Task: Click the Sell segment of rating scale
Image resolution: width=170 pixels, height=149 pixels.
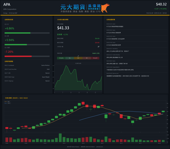Action: [87, 58]
